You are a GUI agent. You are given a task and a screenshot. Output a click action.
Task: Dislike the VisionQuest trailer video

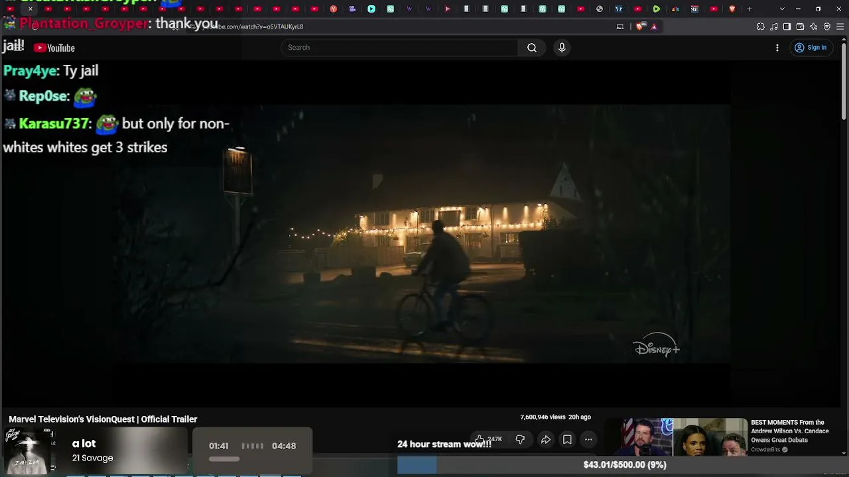520,439
